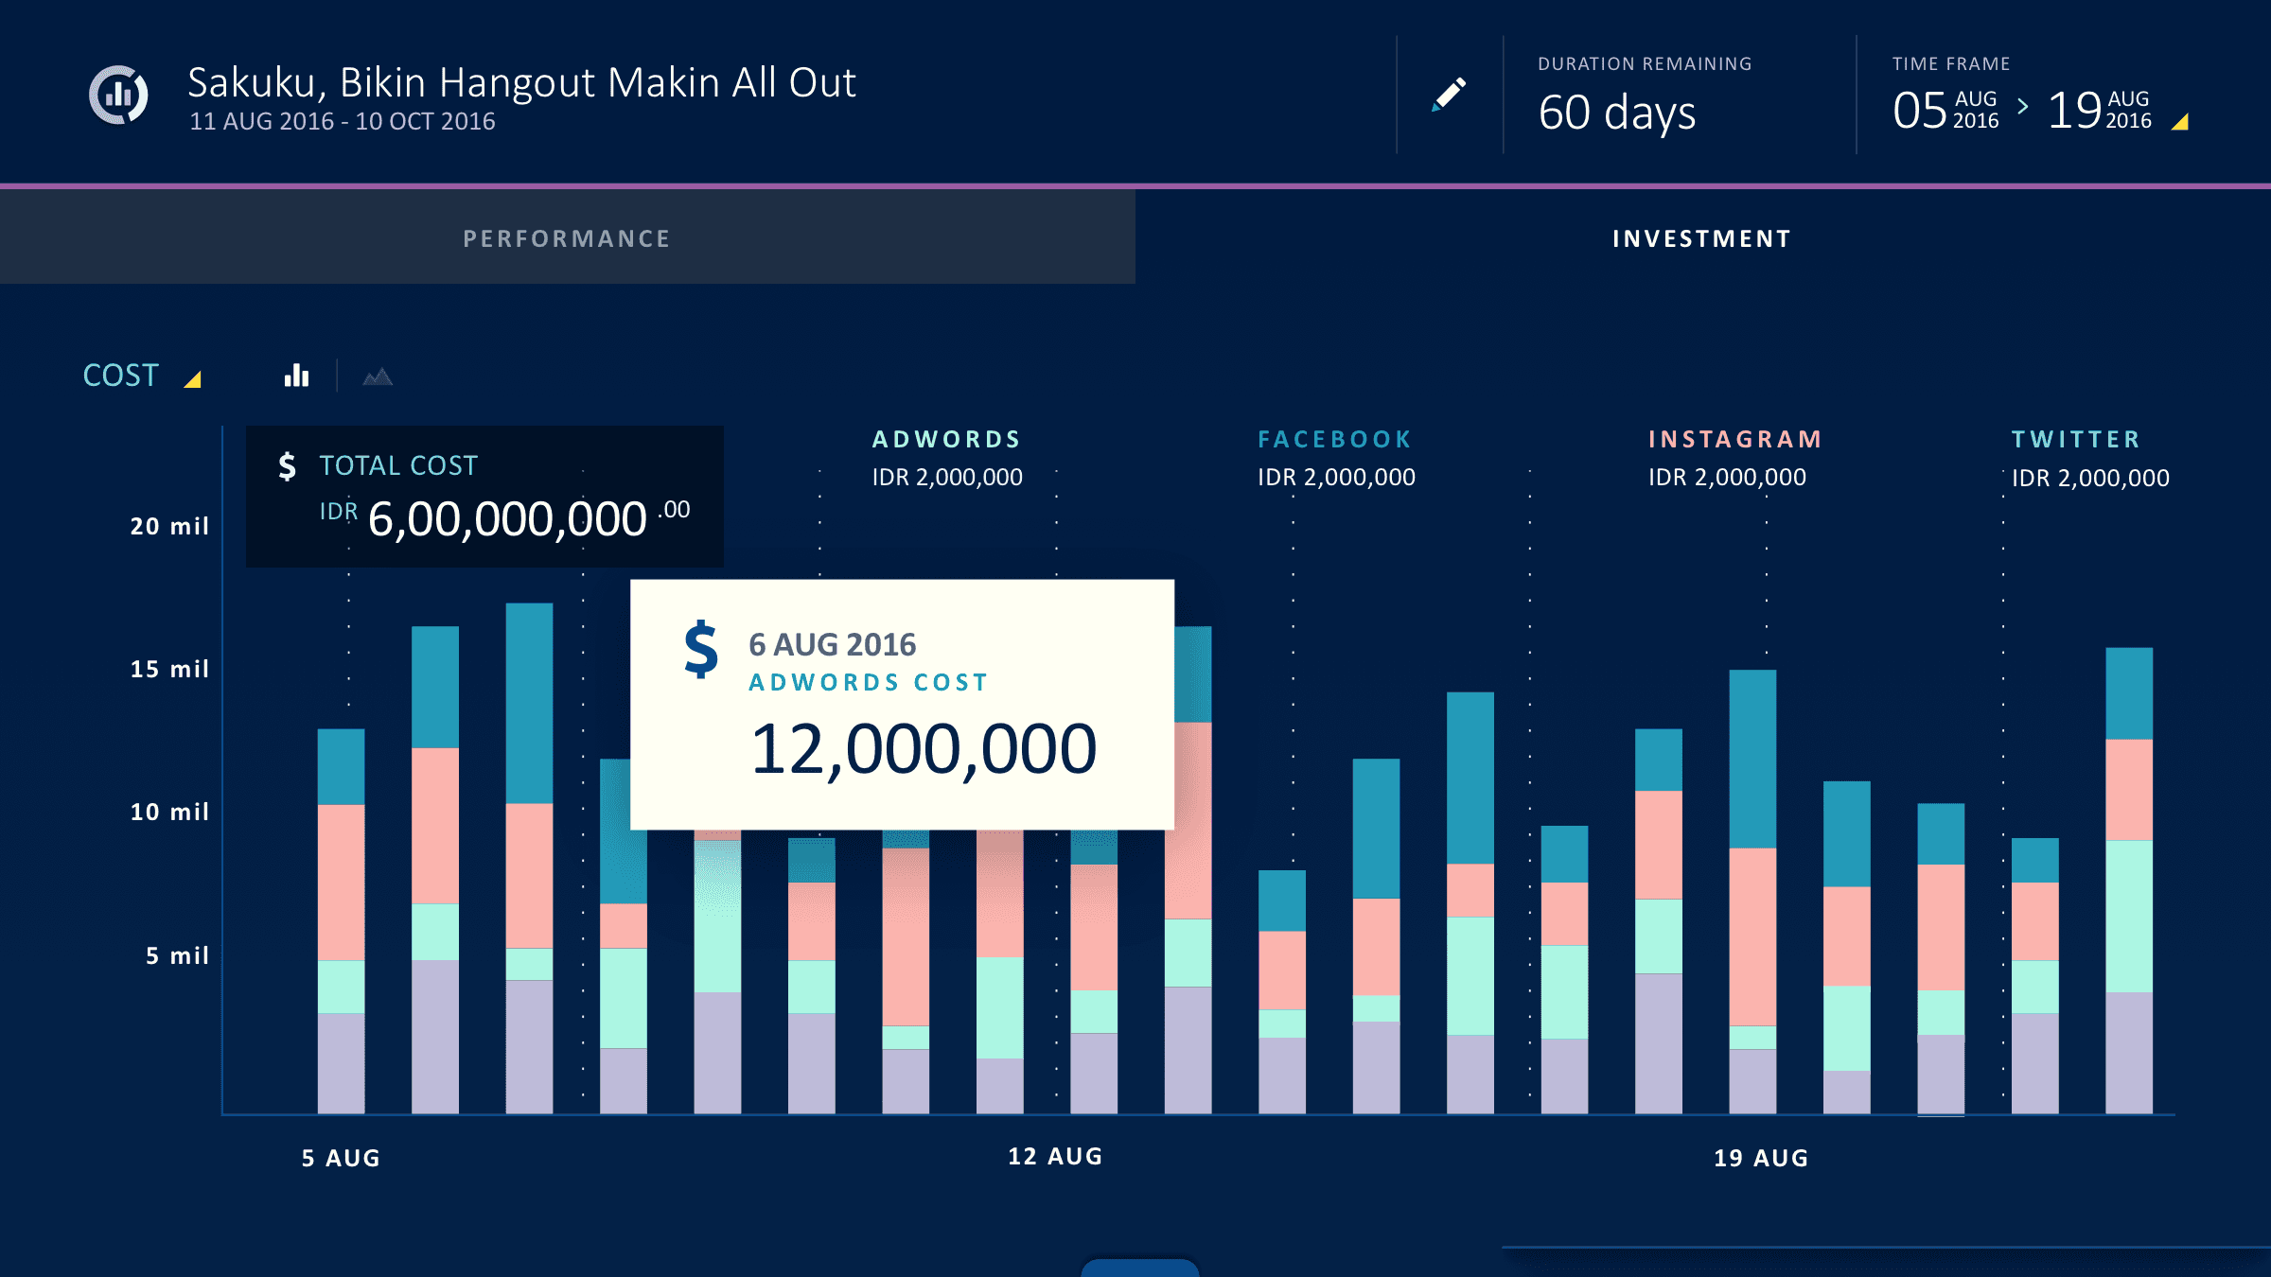Toggle the Adwords series legend
The width and height of the screenshot is (2271, 1277).
point(946,440)
